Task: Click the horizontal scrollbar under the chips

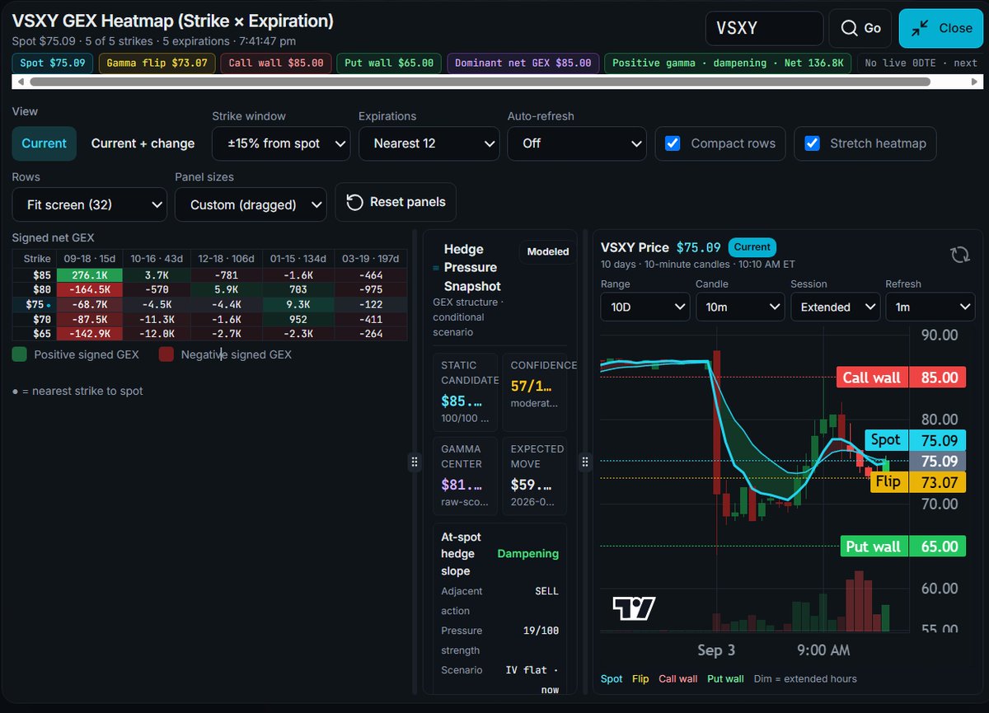Action: [480, 82]
